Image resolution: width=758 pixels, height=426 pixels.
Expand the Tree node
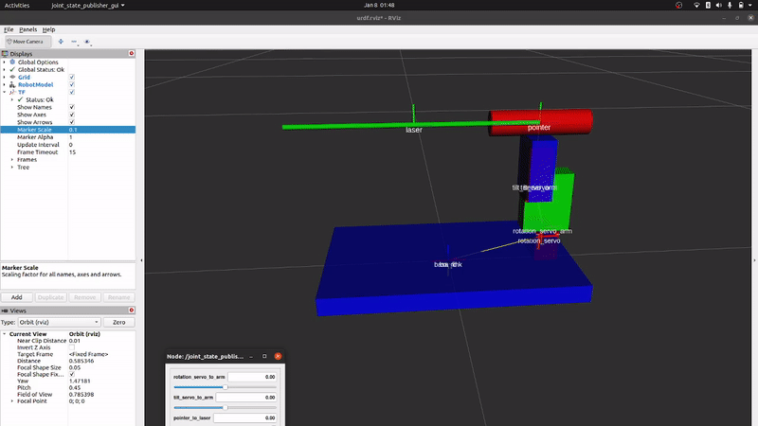coord(12,168)
